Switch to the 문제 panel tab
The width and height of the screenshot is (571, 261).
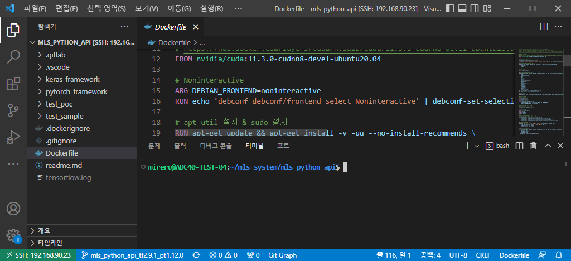coord(154,146)
